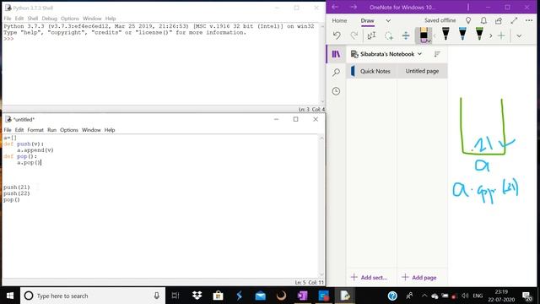Viewport: 540px width, 304px height.
Task: Open Dropbox from the taskbar
Action: [197, 296]
